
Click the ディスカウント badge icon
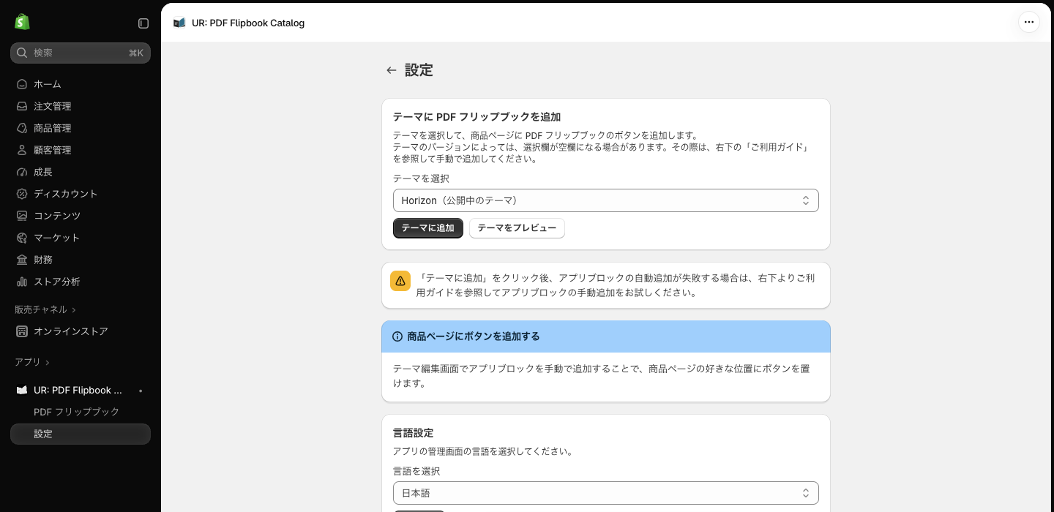click(22, 194)
